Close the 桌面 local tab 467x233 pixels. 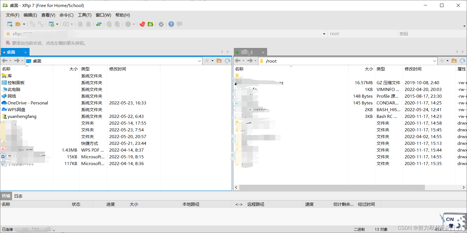[26, 52]
